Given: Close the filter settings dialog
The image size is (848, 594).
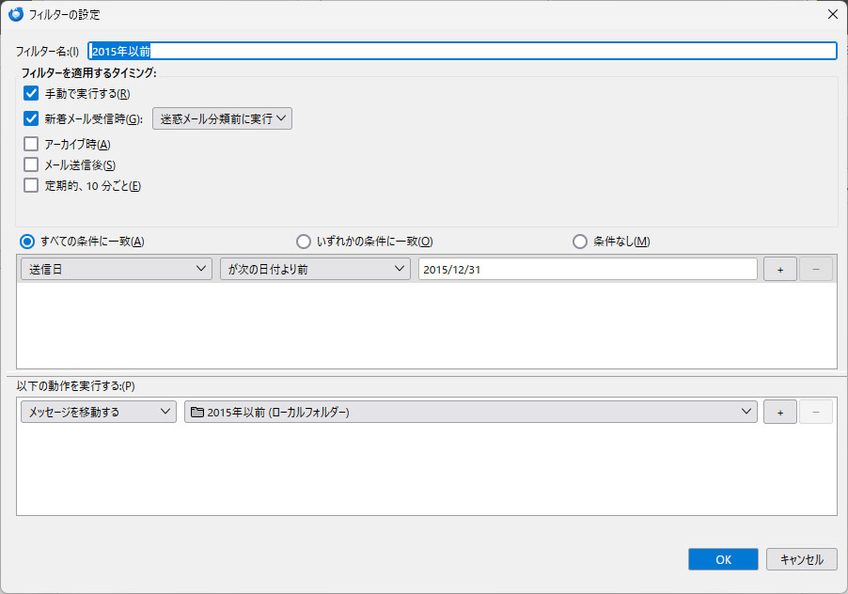Looking at the screenshot, I should coord(831,14).
